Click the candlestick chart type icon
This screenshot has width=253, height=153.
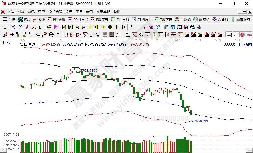coord(40,27)
